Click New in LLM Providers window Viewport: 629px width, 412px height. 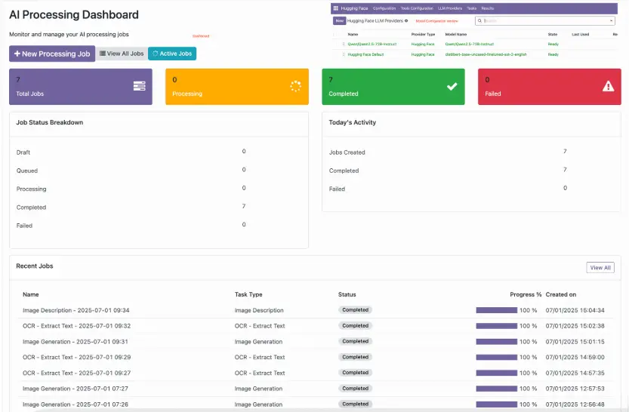(339, 21)
